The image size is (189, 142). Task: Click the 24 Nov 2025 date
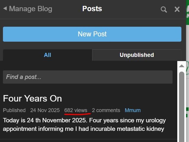[x=45, y=110]
